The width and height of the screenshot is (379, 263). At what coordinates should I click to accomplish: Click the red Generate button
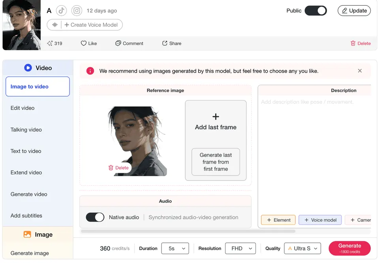[349, 248]
